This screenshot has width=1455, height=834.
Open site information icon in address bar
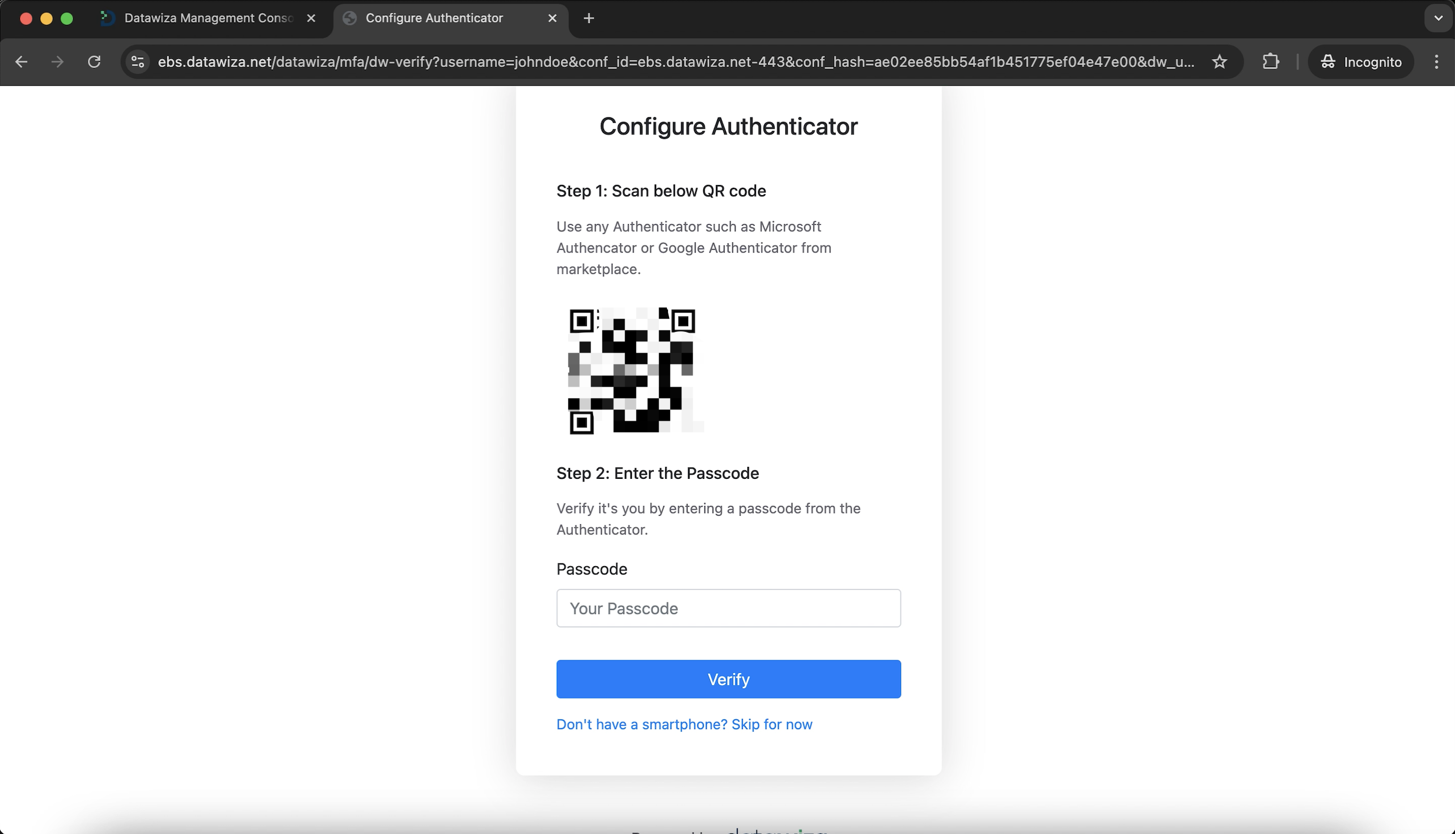[x=137, y=62]
